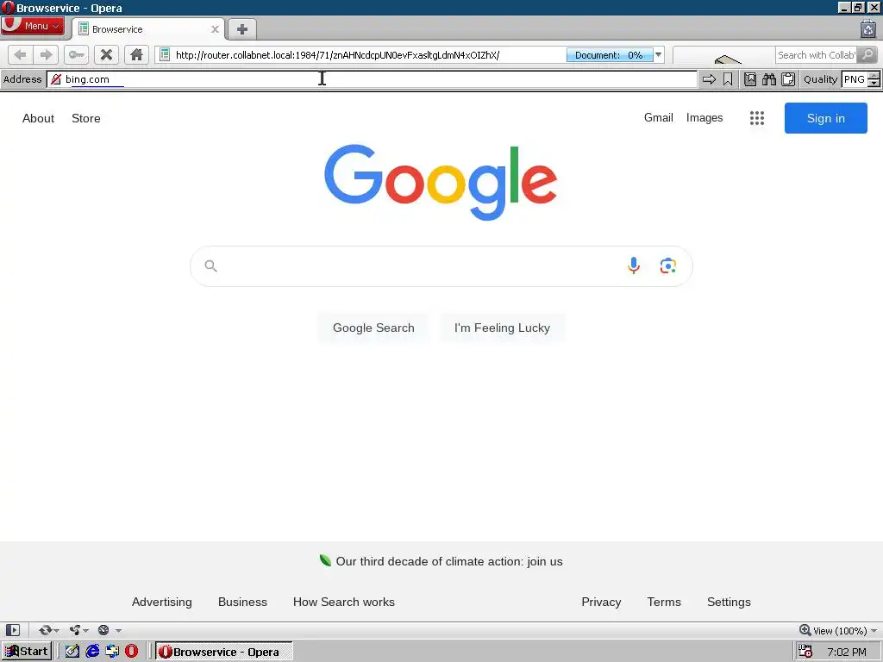This screenshot has width=883, height=662.
Task: Click the Opera Unite status icon
Action: point(74,630)
